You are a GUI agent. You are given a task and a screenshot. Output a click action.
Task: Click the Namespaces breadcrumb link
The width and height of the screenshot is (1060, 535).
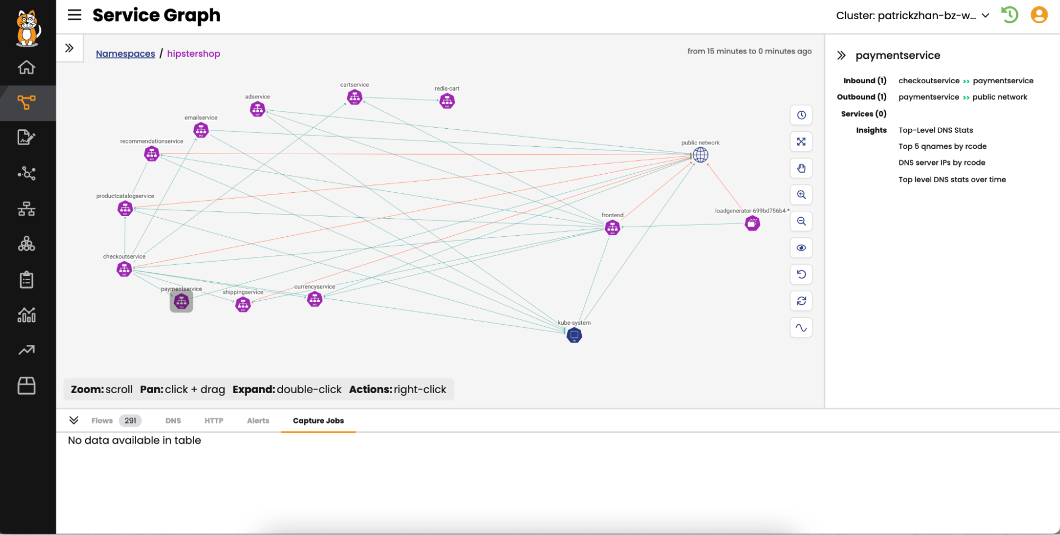(125, 53)
